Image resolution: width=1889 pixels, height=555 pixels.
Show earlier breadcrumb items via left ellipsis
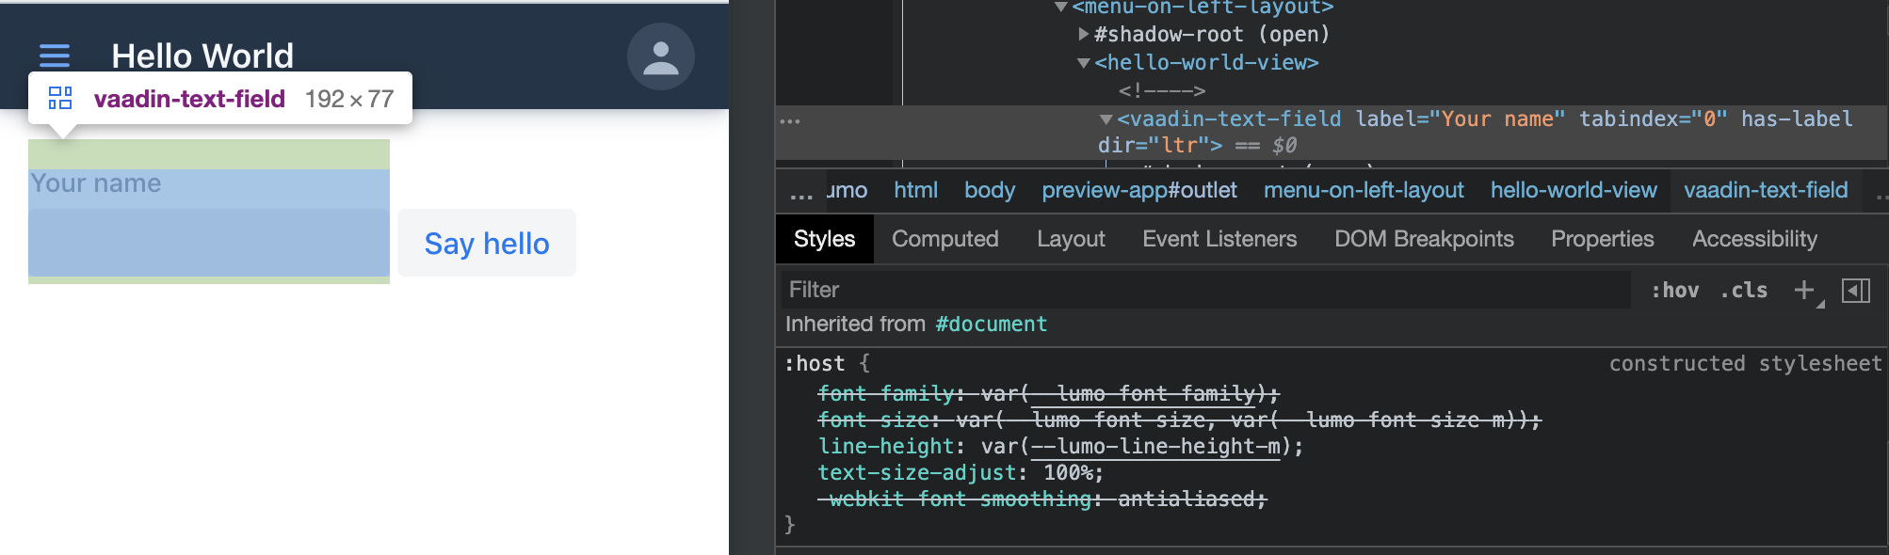(x=801, y=195)
